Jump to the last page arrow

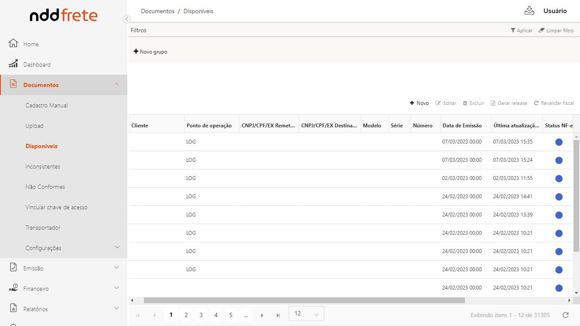click(278, 315)
